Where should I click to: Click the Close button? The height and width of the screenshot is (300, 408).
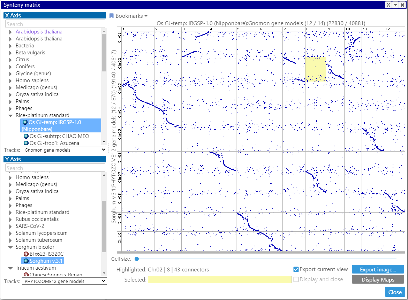coord(395,292)
